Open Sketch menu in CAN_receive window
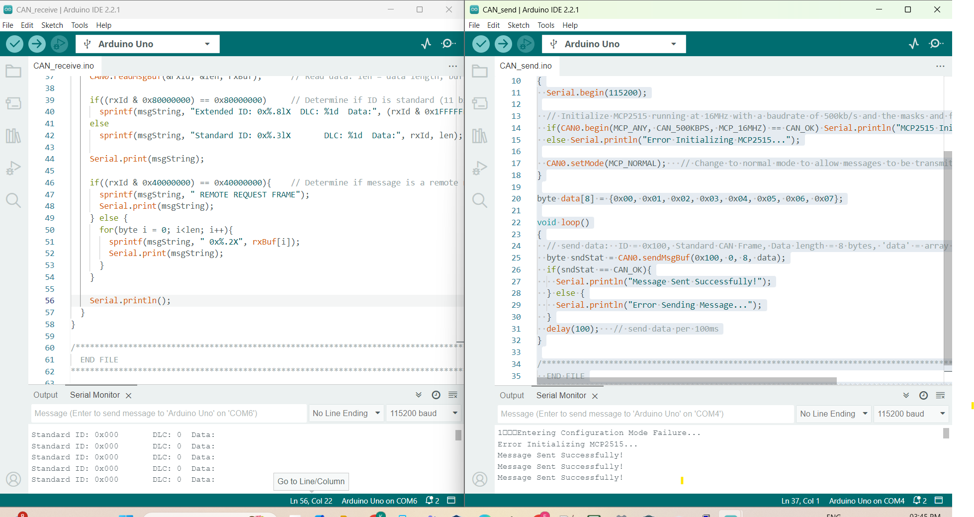 [x=52, y=25]
